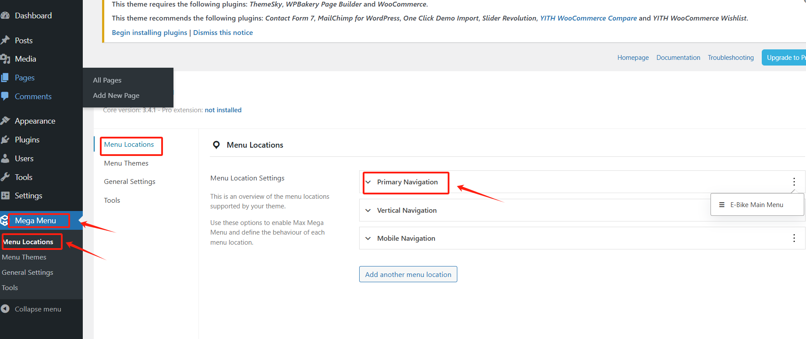Open the Mobile Navigation three-dot options menu
Image resolution: width=806 pixels, height=339 pixels.
point(794,238)
